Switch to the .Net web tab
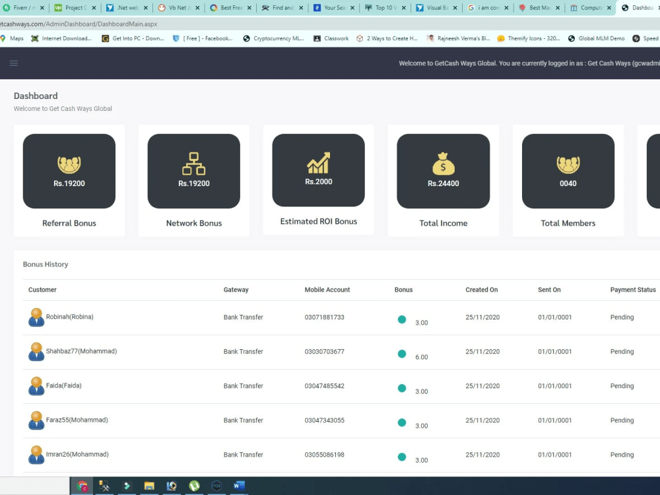The image size is (660, 495). pyautogui.click(x=126, y=7)
